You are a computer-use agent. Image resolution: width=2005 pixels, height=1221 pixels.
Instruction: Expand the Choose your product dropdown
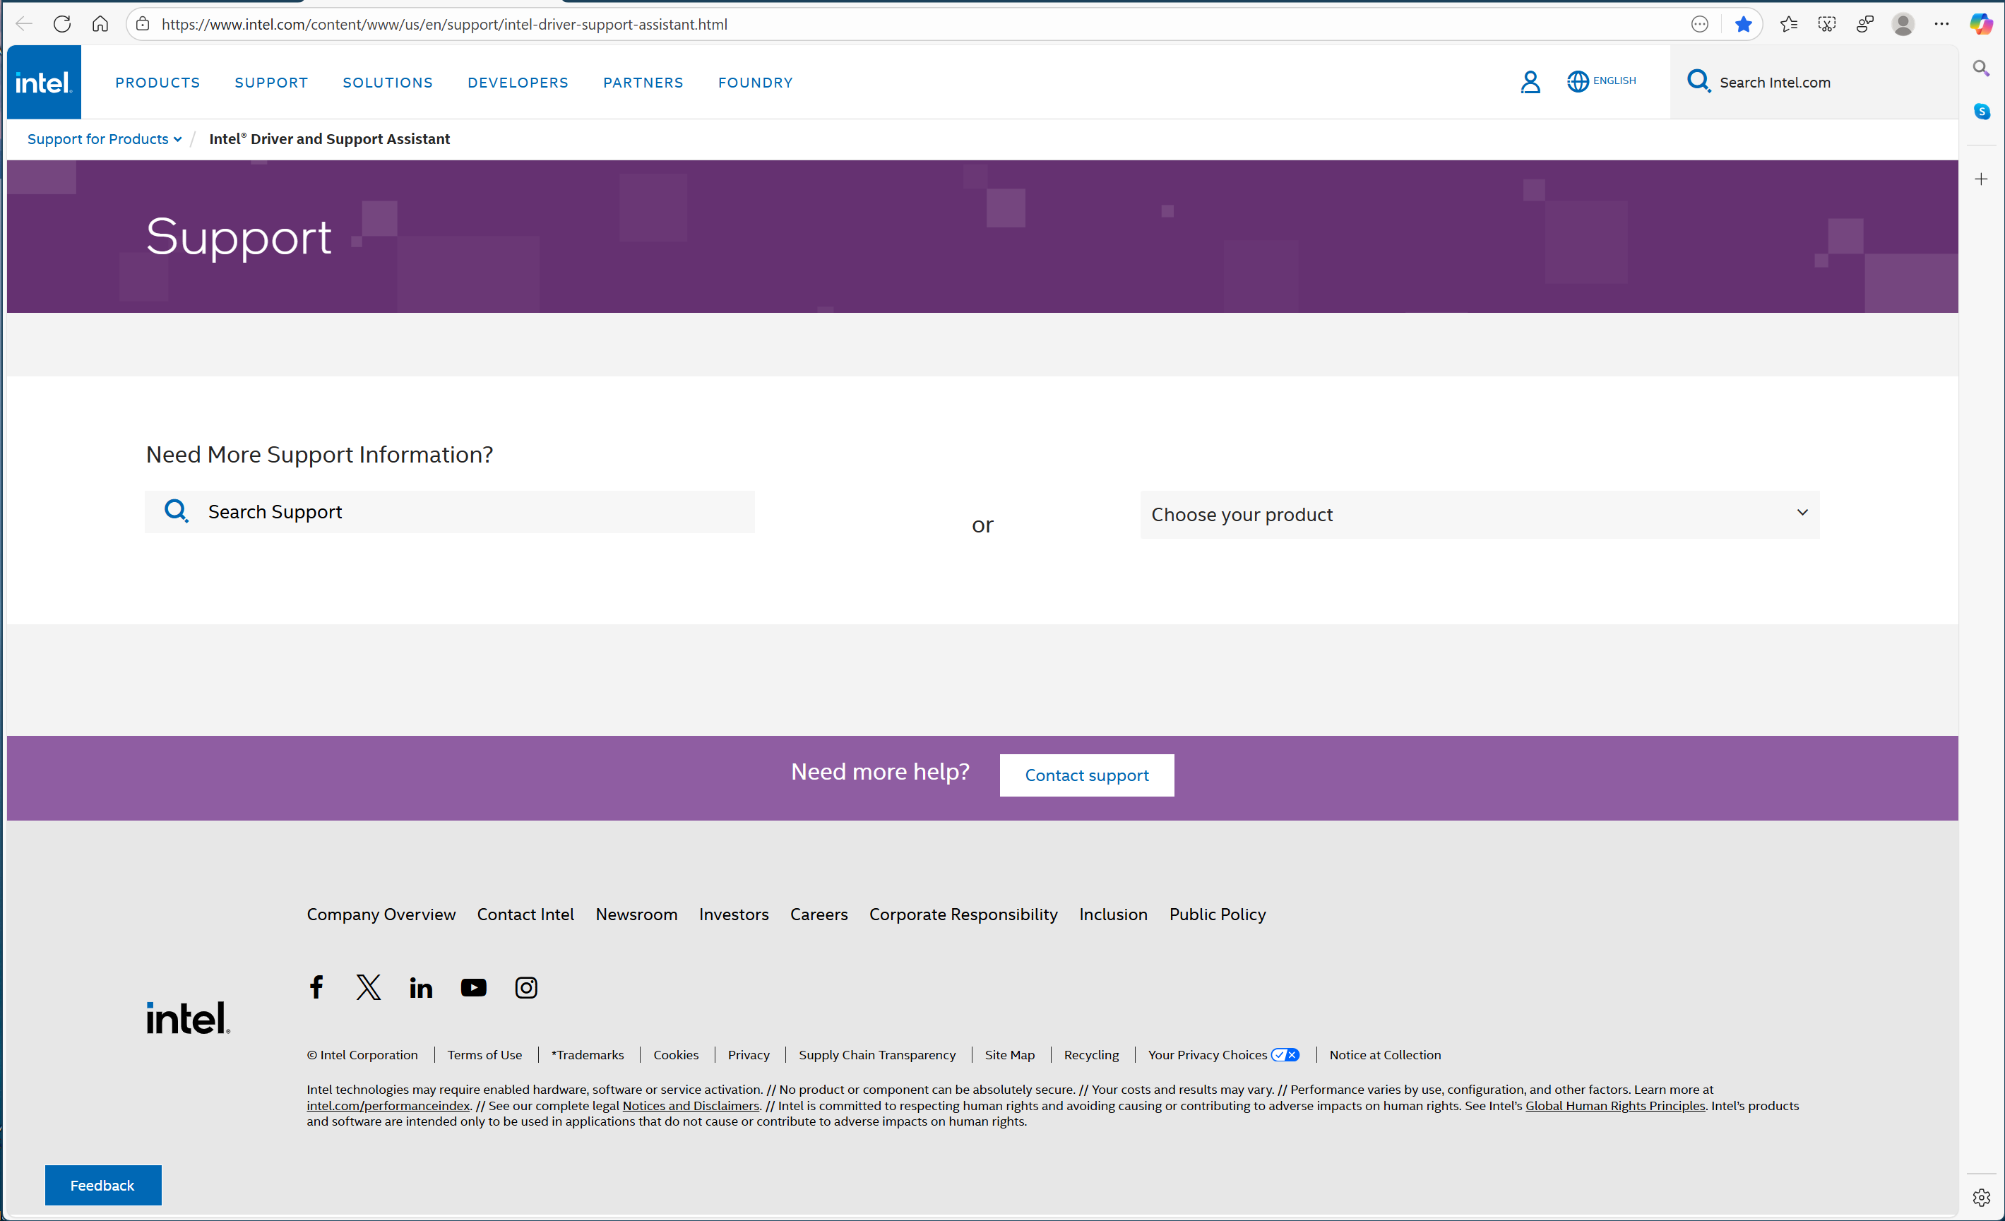pyautogui.click(x=1479, y=514)
